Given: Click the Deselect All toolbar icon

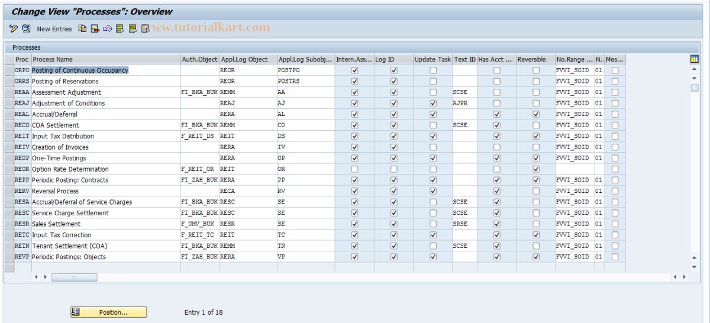Looking at the screenshot, I should point(145,28).
